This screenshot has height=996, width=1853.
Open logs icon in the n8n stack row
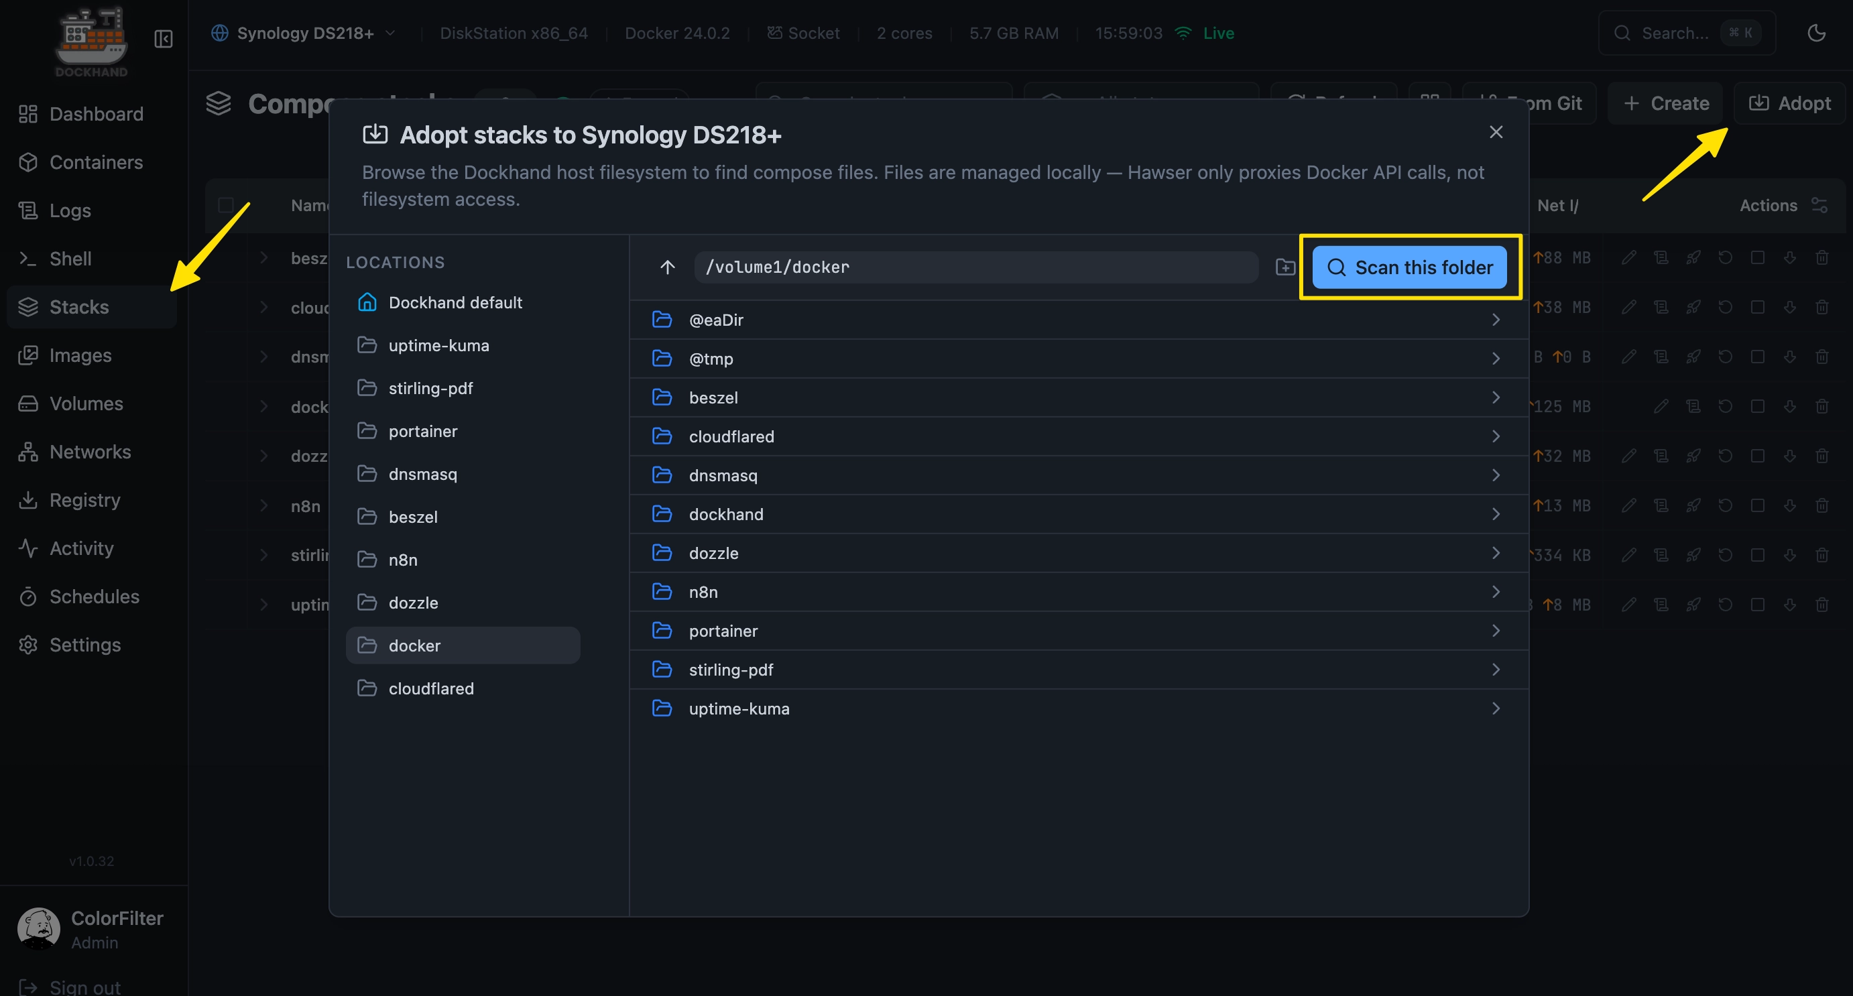(1661, 505)
